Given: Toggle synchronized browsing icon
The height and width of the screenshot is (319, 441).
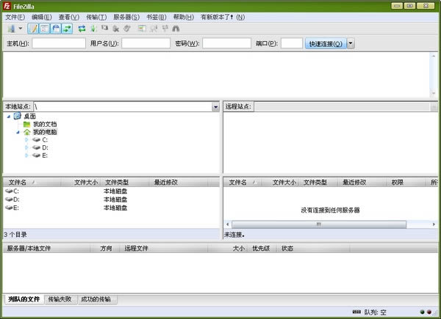Looking at the screenshot, I should point(165,29).
